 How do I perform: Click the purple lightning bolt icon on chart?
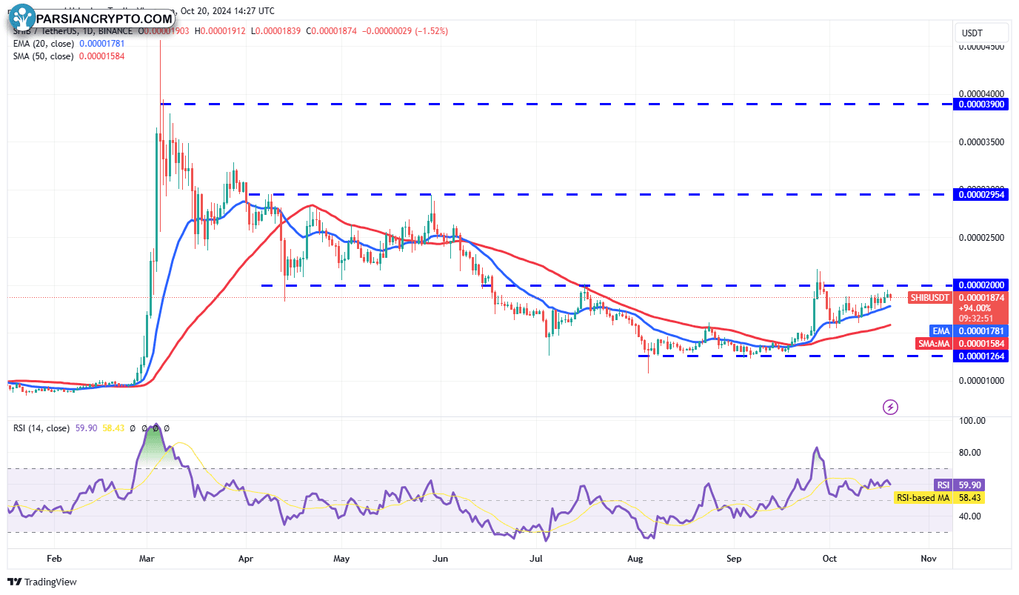(x=891, y=407)
